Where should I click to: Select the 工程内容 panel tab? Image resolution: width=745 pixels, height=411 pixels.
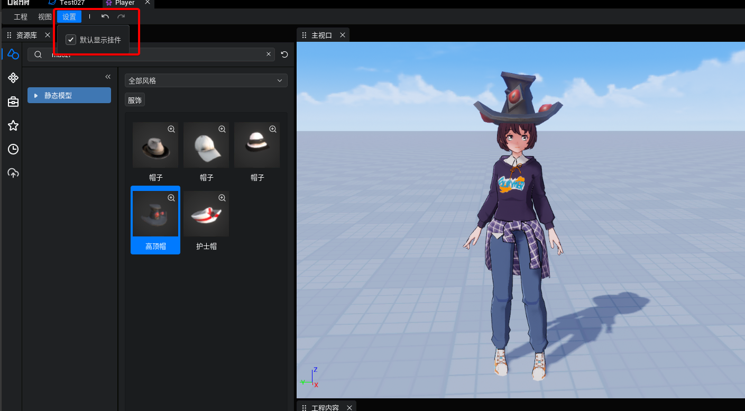click(325, 408)
